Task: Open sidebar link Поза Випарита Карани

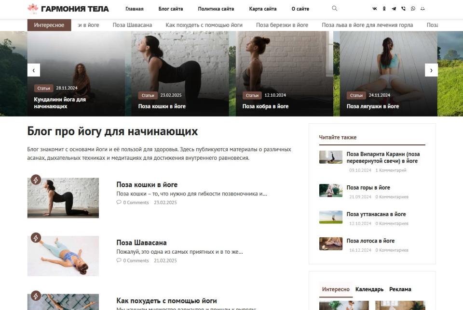Action: point(383,158)
